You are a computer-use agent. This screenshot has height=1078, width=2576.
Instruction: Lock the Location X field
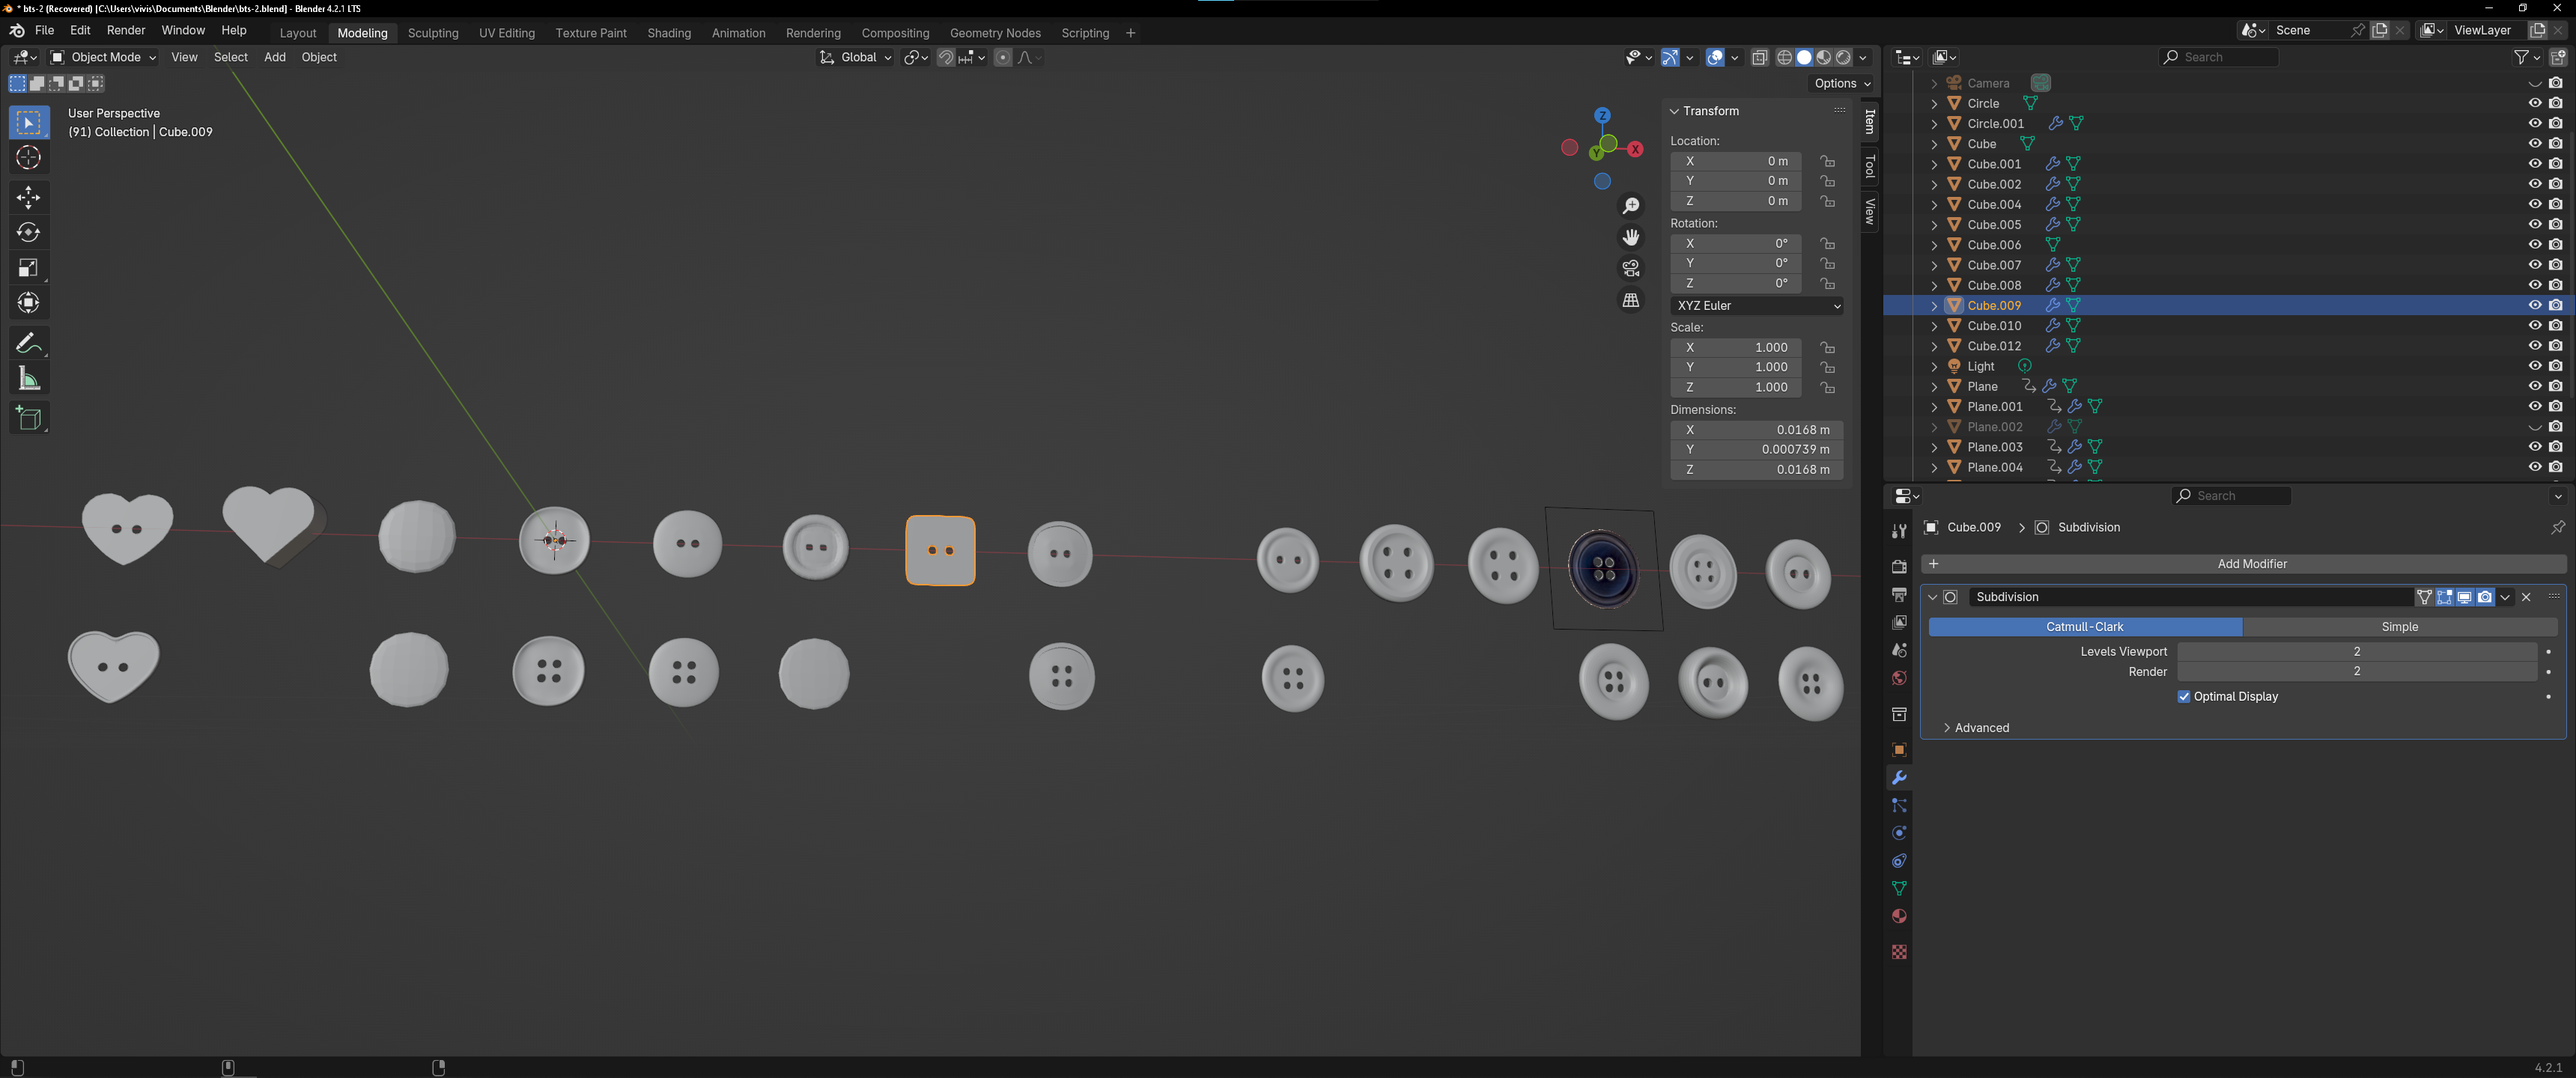click(x=1827, y=161)
